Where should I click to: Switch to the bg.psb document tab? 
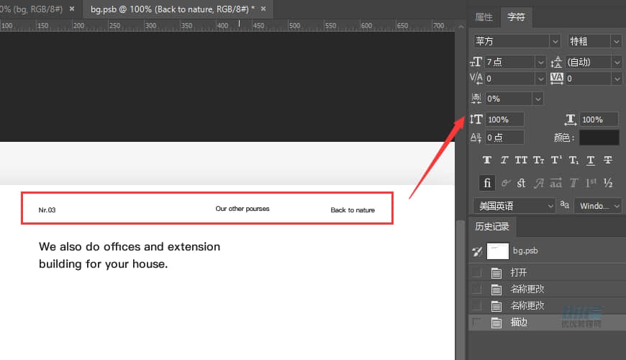[x=173, y=9]
